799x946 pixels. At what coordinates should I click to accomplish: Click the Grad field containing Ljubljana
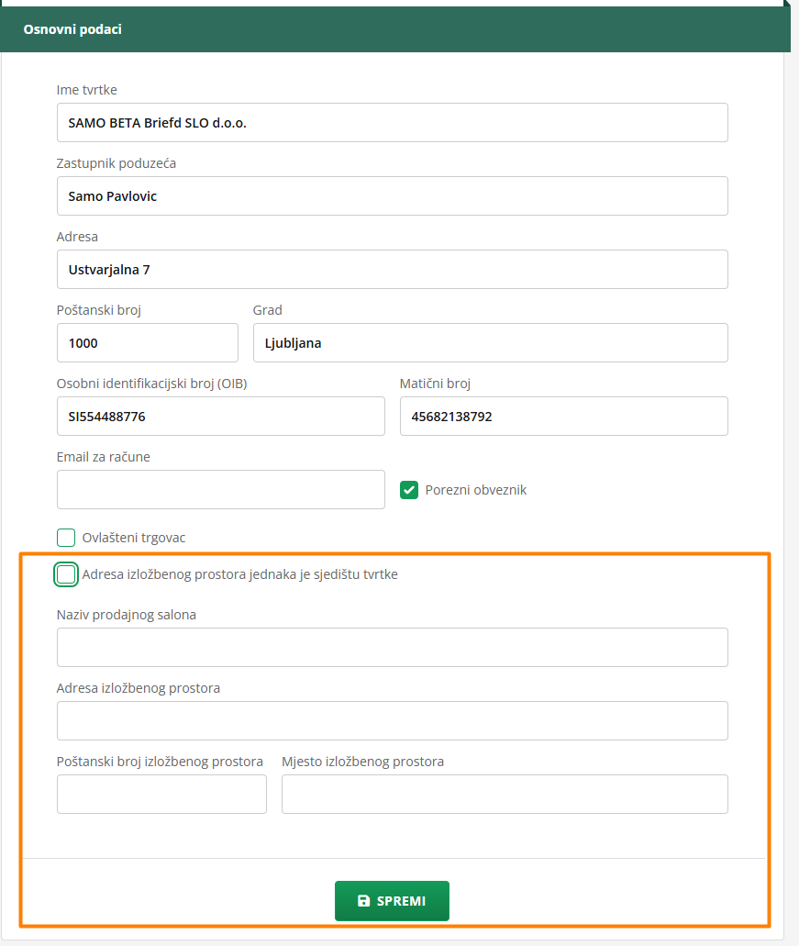[490, 343]
